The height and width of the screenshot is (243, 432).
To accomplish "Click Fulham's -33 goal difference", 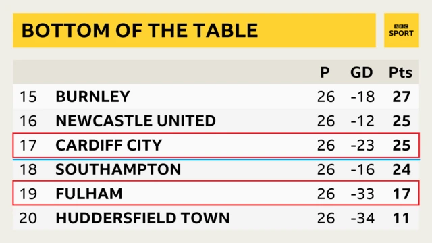I will (x=362, y=194).
